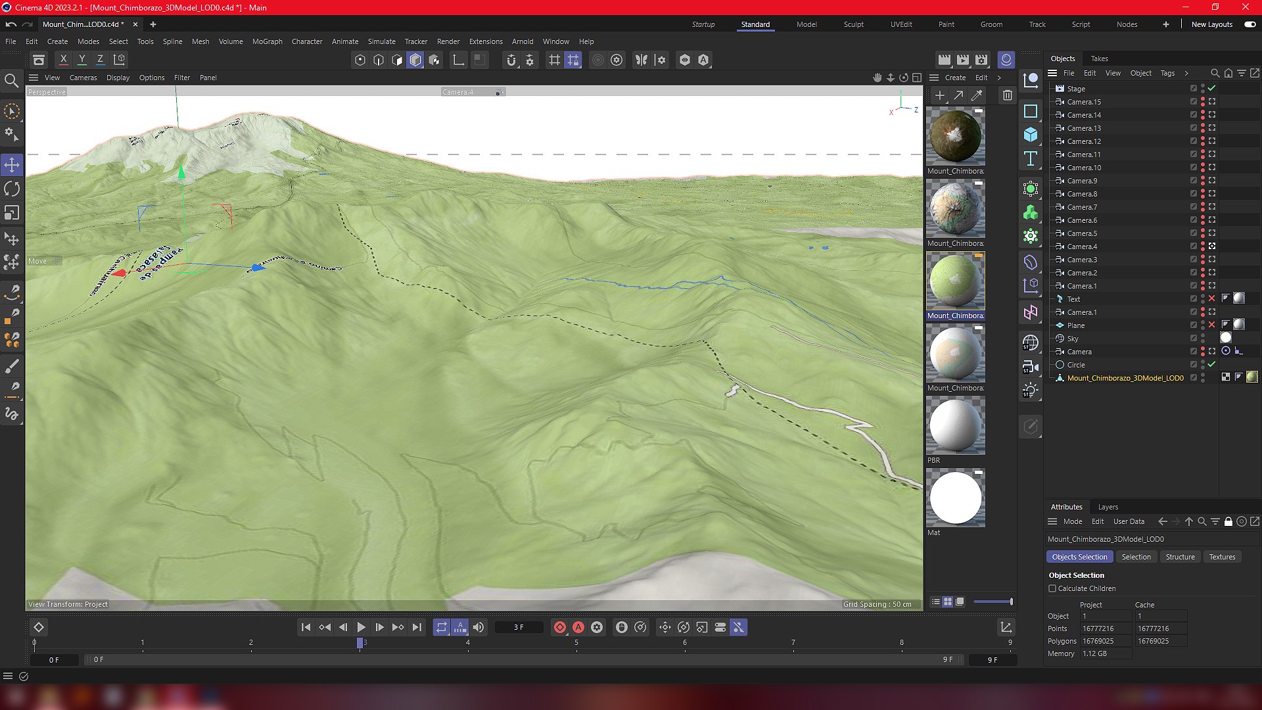Click the Selection button in attributes
The width and height of the screenshot is (1262, 710).
click(x=1136, y=557)
